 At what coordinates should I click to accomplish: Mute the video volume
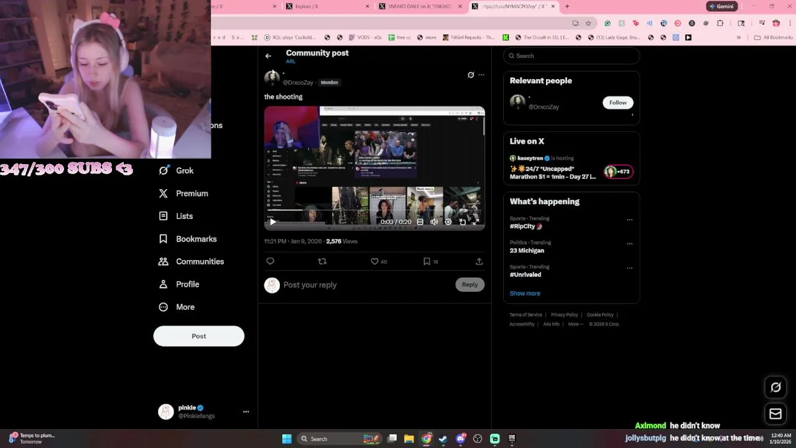[x=434, y=222]
